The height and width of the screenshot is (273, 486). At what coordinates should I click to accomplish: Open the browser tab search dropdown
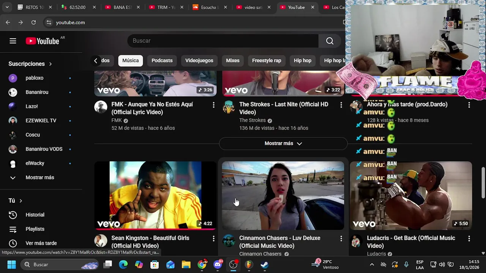(x=7, y=7)
